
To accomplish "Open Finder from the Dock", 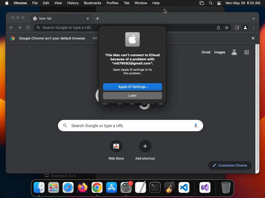I will [x=39, y=187].
